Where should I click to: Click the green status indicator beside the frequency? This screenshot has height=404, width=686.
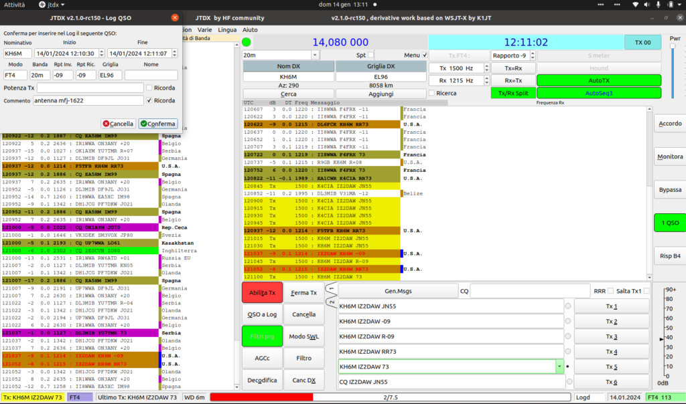247,42
